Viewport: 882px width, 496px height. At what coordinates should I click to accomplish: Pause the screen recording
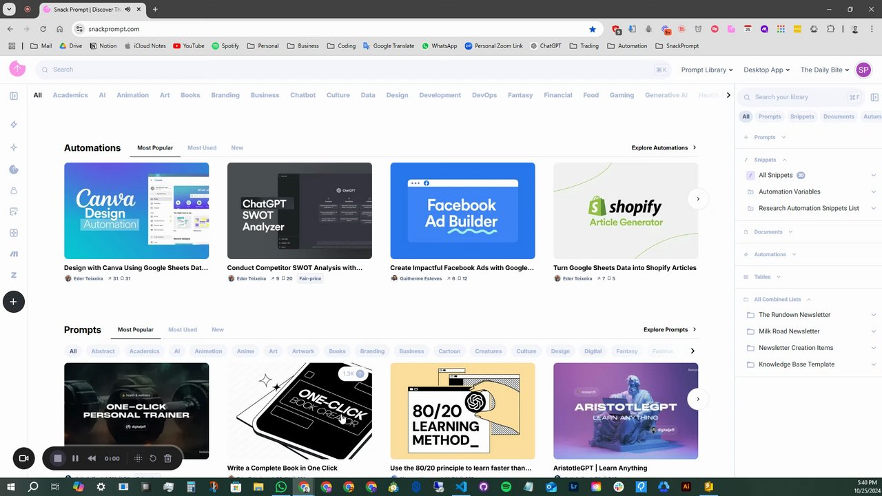click(75, 458)
